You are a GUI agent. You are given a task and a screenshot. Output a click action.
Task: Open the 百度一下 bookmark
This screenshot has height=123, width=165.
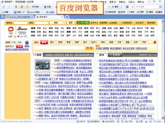(x=19, y=12)
